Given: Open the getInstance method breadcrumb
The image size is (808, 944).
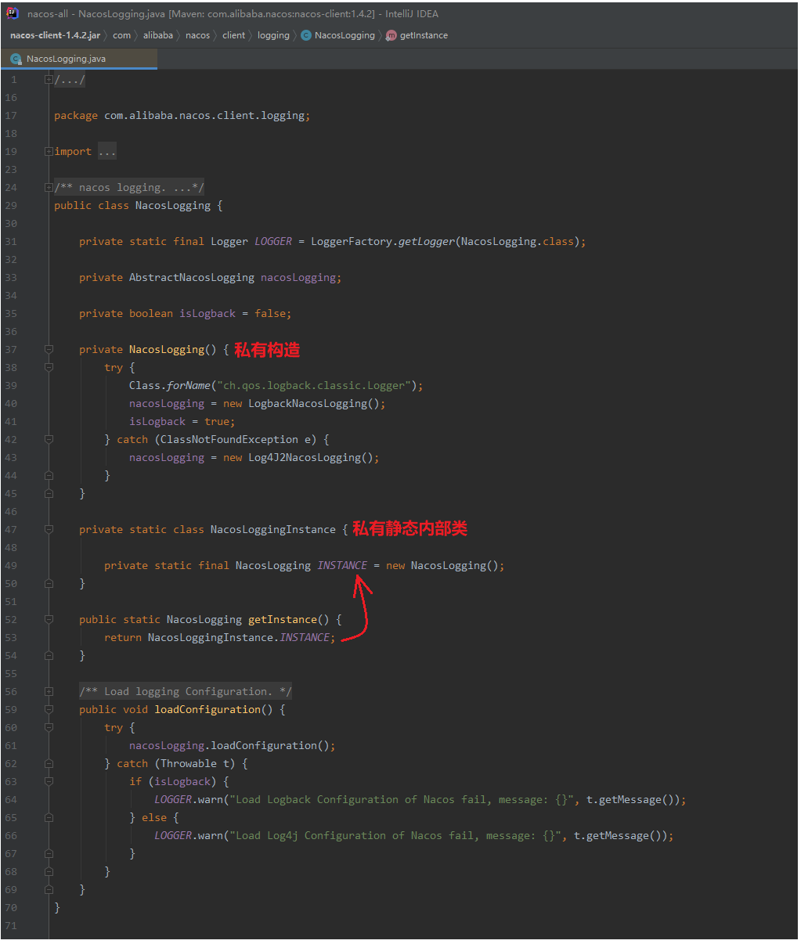Looking at the screenshot, I should point(424,35).
